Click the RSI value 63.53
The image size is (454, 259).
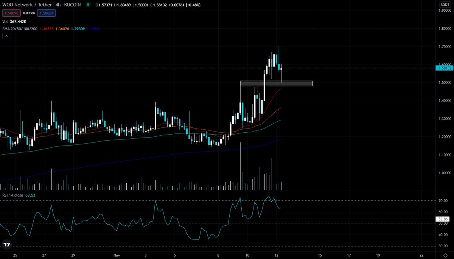click(x=31, y=195)
